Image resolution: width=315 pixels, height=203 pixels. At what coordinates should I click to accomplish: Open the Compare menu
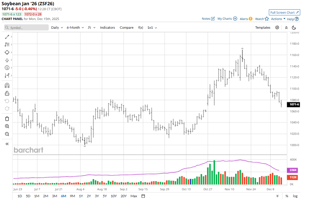pyautogui.click(x=126, y=28)
